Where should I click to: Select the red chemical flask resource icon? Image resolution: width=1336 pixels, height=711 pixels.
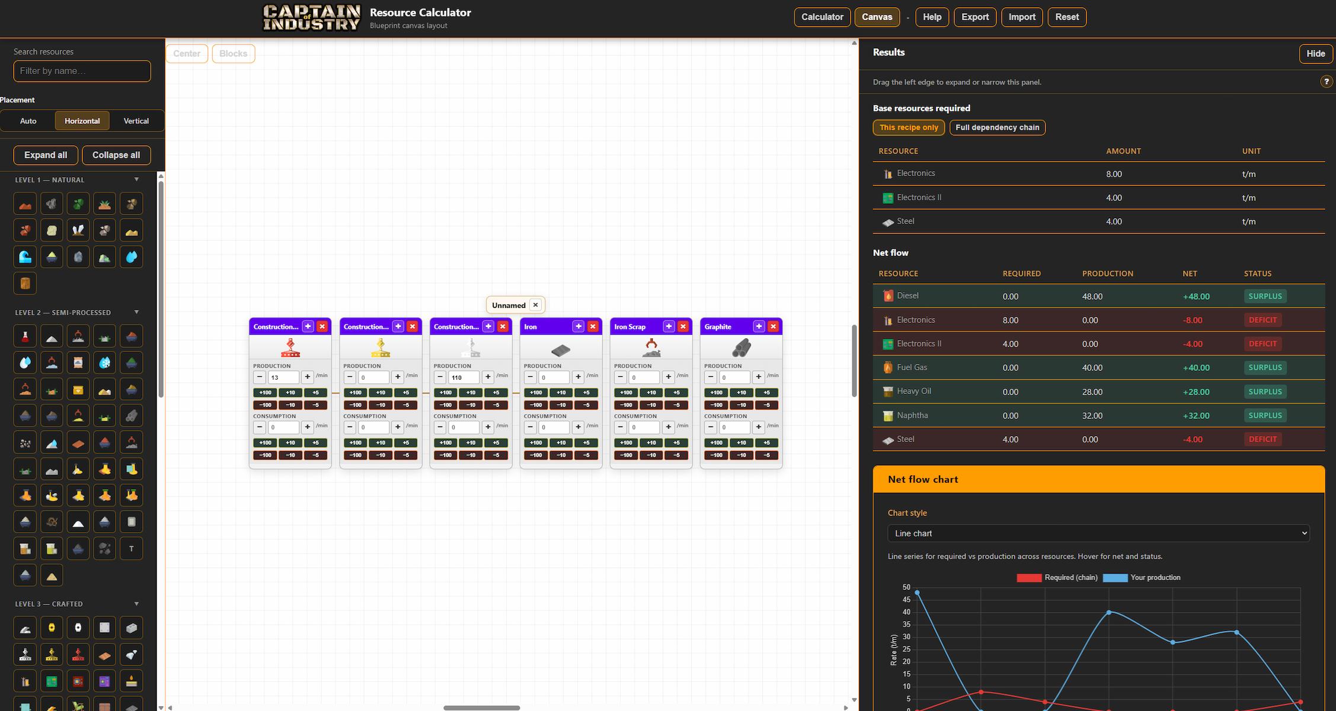pos(25,336)
